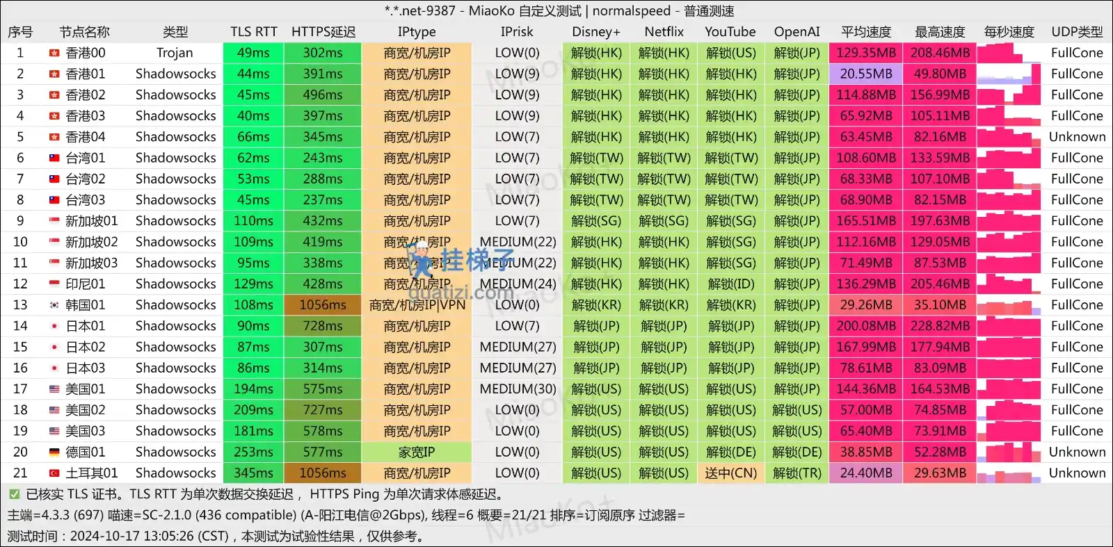
Task: Click the 节点名称 column header
Action: [x=84, y=32]
